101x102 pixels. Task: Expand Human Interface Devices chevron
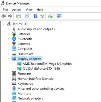click(x=9, y=79)
